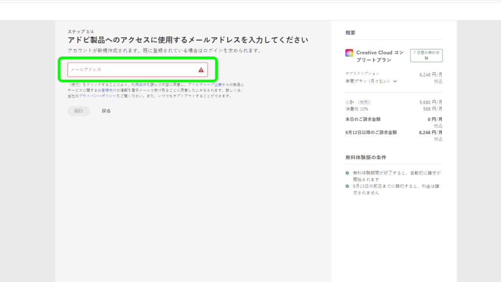This screenshot has height=282, width=501.
Task: Click the 続行 continue button
Action: pyautogui.click(x=79, y=111)
